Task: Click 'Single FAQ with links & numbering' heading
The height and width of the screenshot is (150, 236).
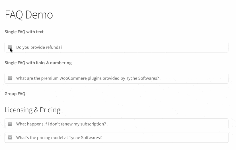Action: (x=38, y=63)
